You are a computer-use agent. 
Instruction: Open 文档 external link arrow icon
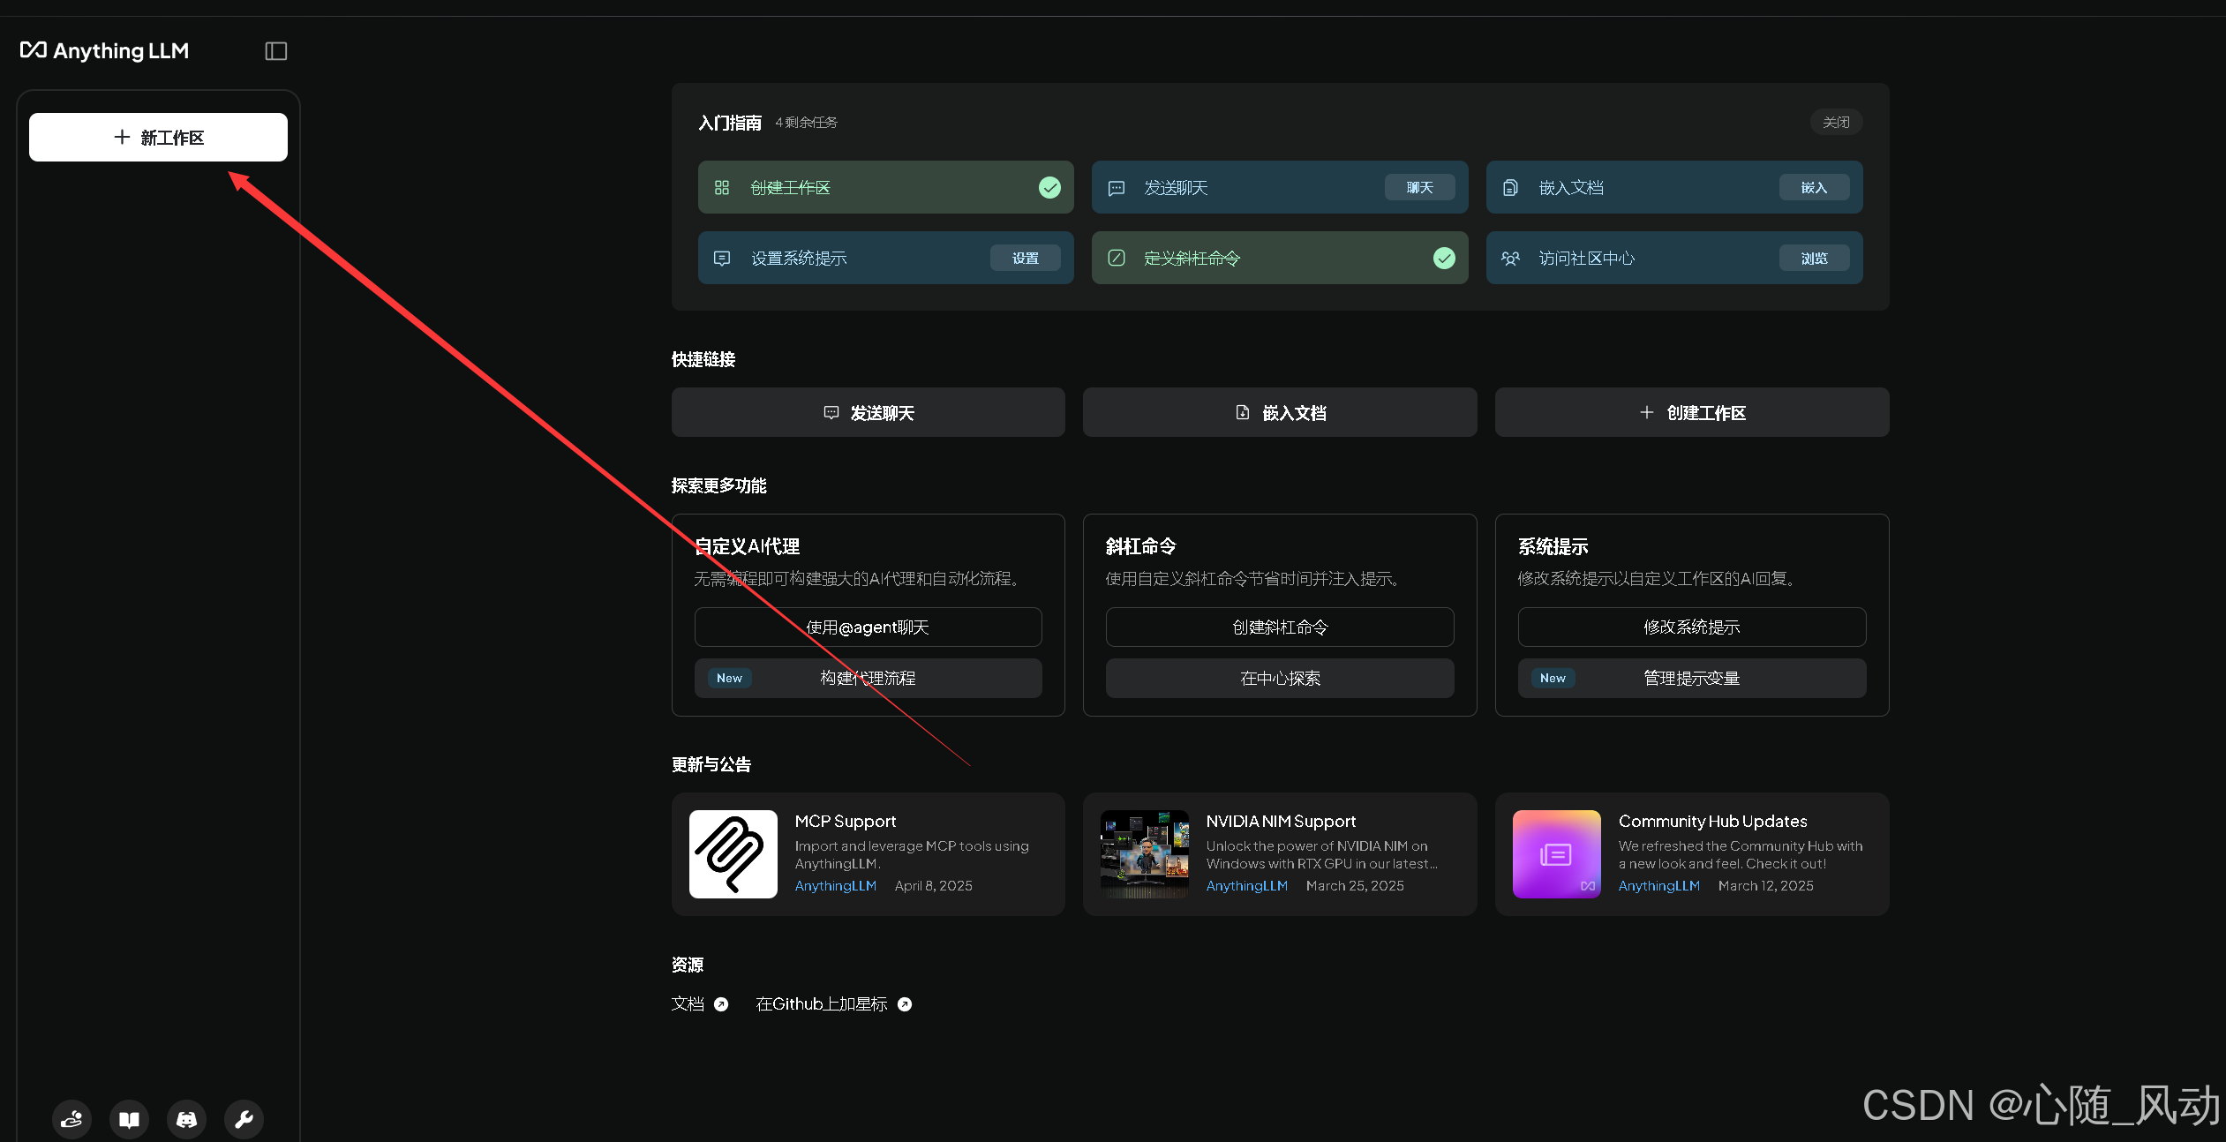click(721, 1004)
